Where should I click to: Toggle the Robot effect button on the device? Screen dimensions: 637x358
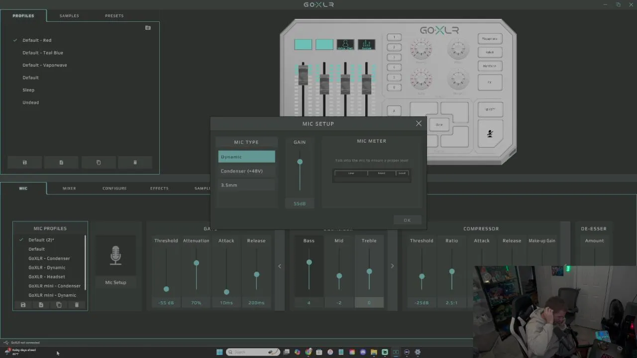click(490, 52)
